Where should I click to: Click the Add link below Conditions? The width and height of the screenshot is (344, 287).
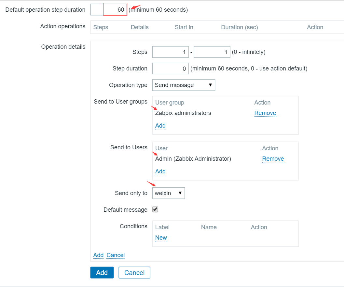(x=98, y=255)
